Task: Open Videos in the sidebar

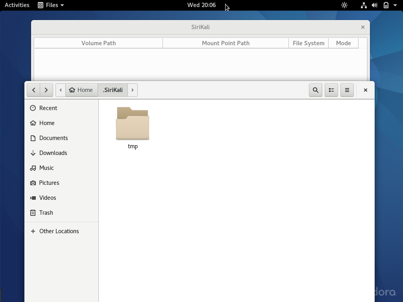Action: tap(62, 198)
